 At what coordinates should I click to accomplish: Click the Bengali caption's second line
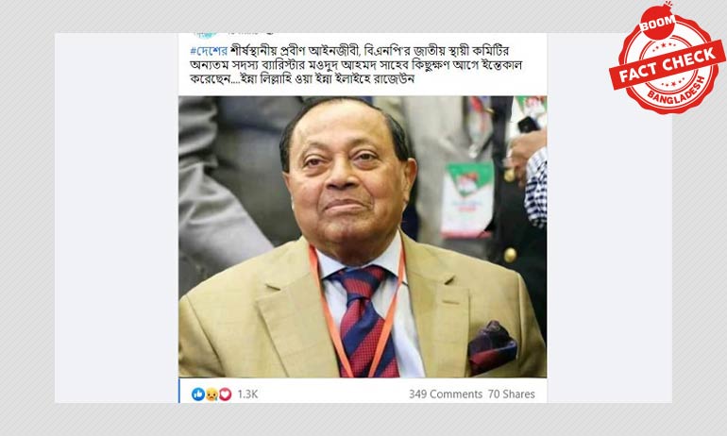[x=356, y=65]
